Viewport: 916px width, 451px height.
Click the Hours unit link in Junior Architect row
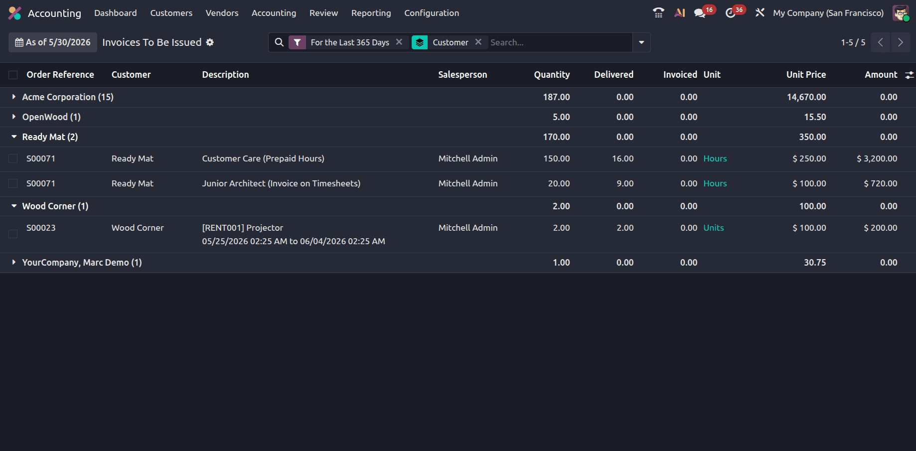(715, 183)
